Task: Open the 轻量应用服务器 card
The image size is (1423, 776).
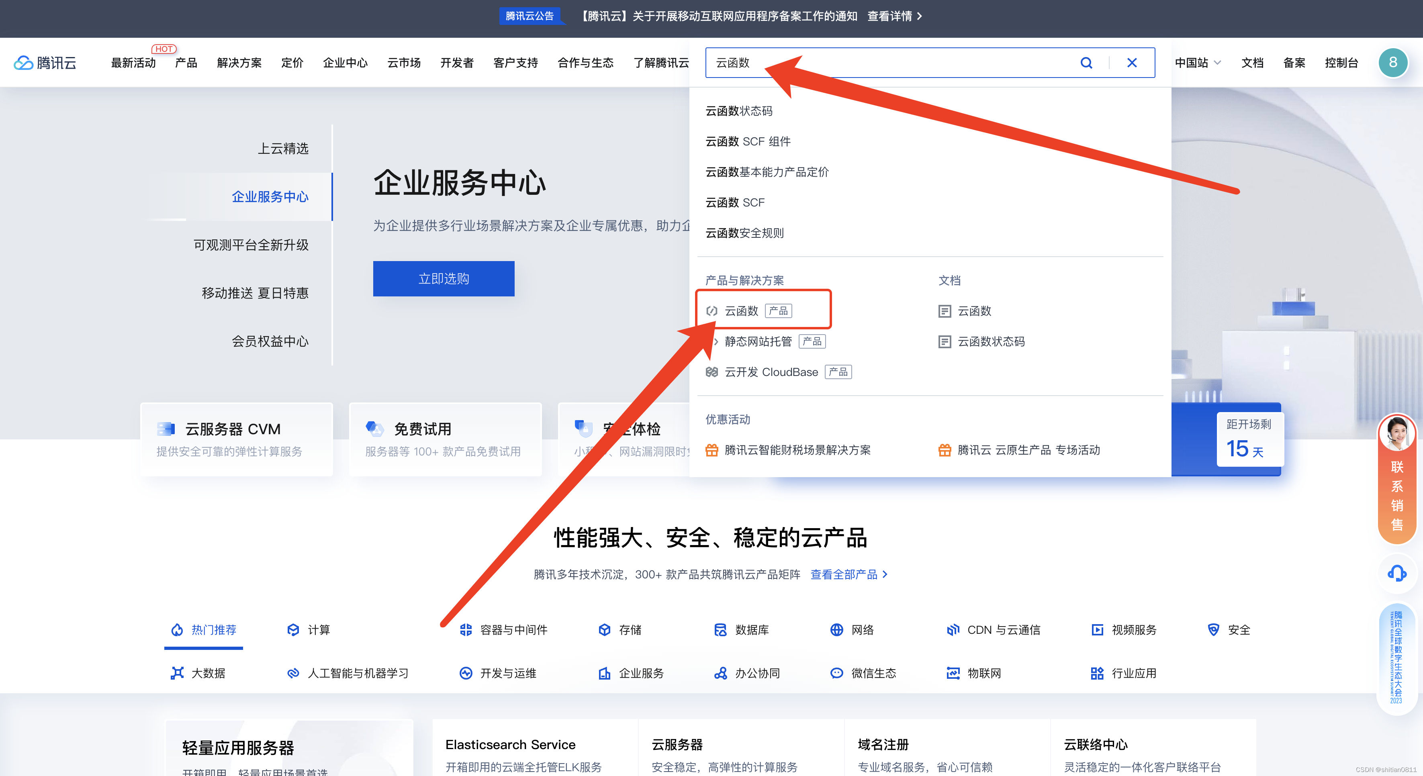Action: click(289, 748)
